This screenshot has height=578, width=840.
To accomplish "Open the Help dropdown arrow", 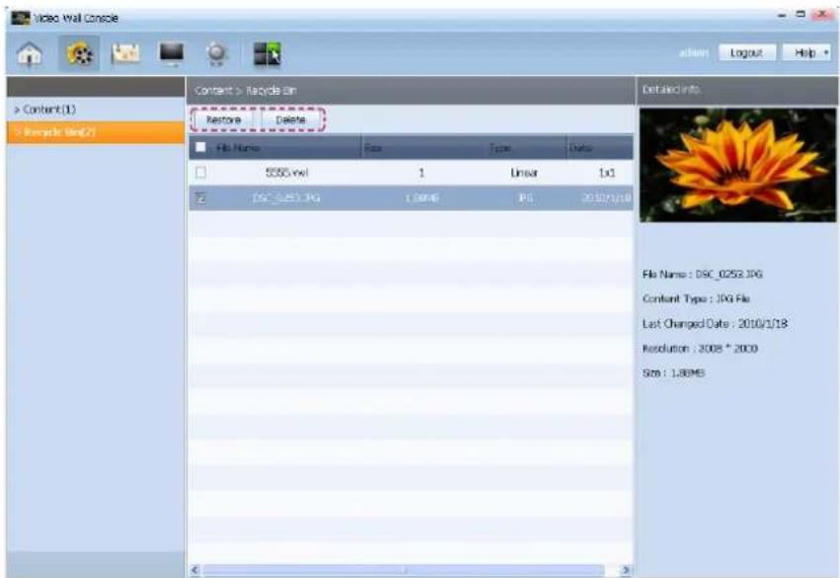I will pyautogui.click(x=826, y=52).
